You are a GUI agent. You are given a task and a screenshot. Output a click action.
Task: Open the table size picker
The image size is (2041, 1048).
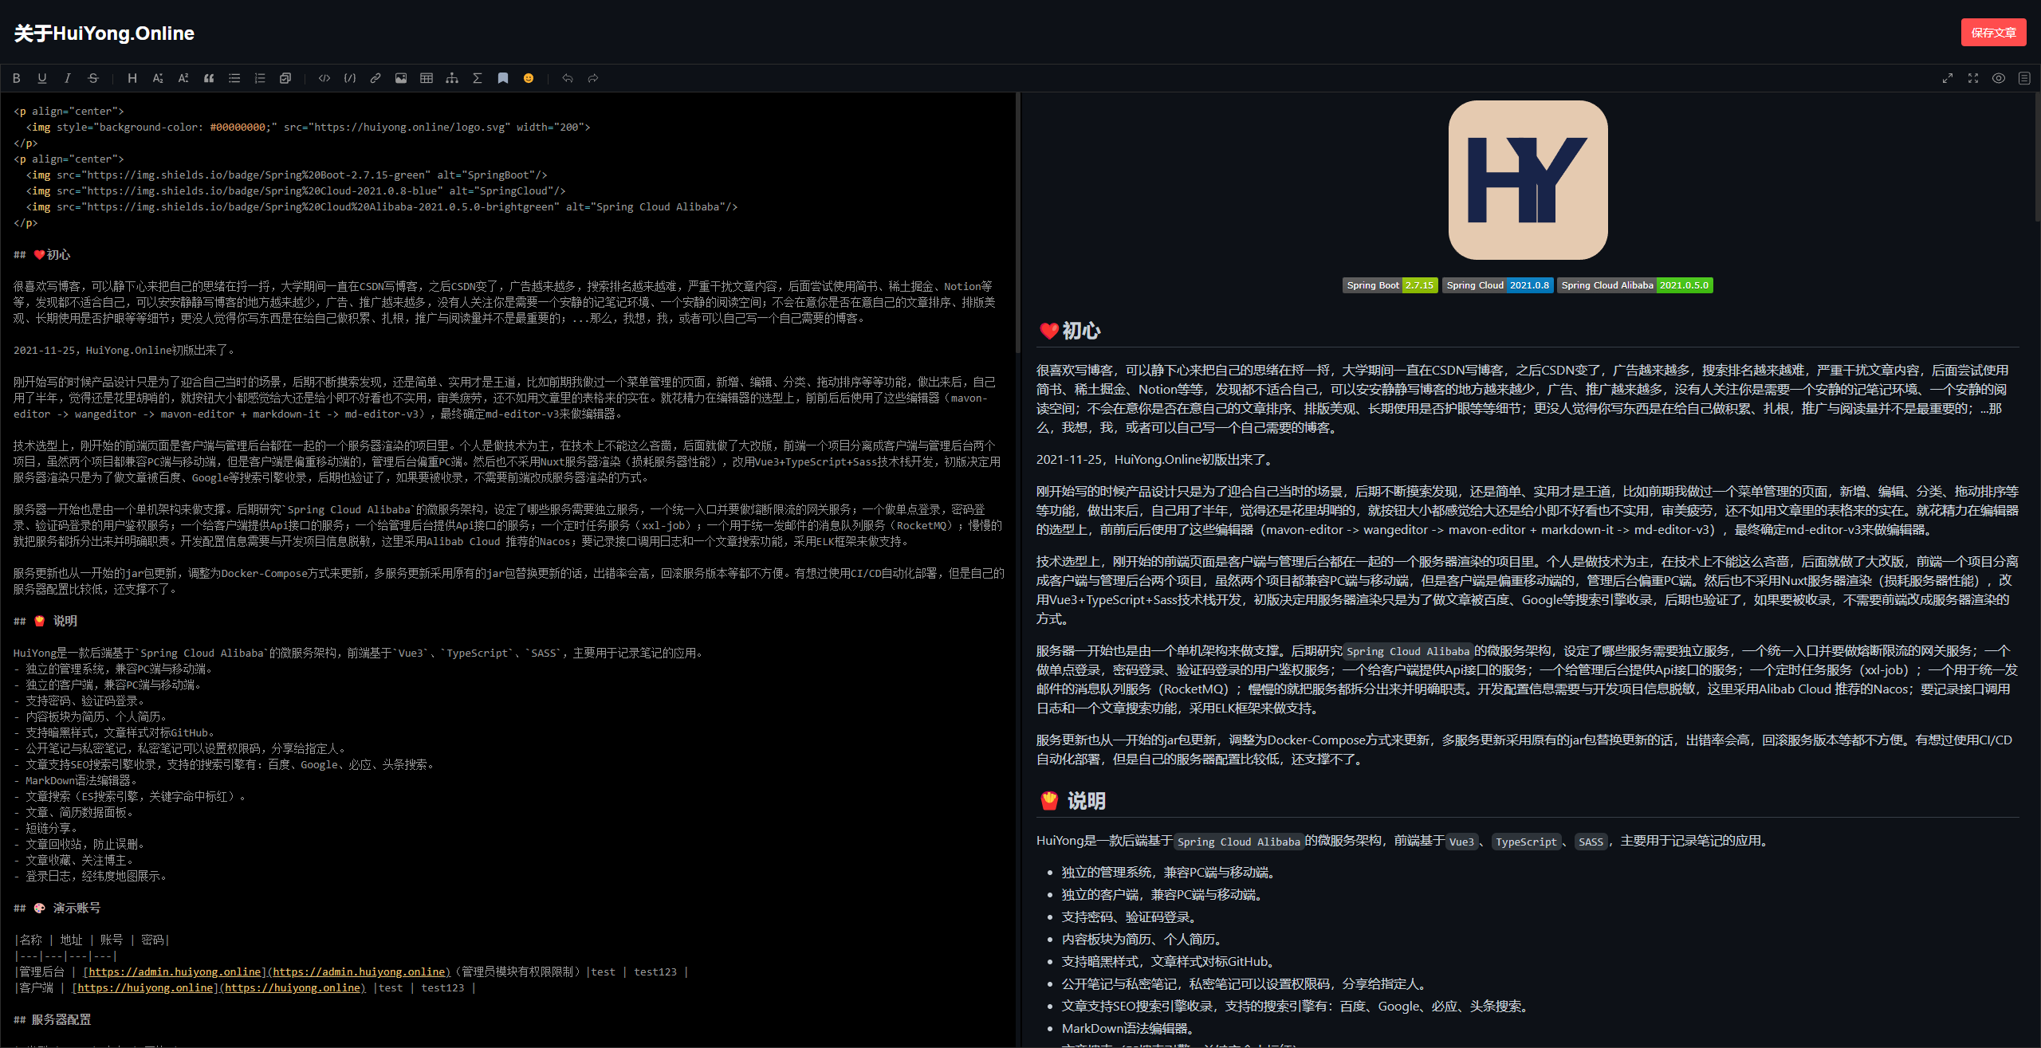click(x=427, y=78)
